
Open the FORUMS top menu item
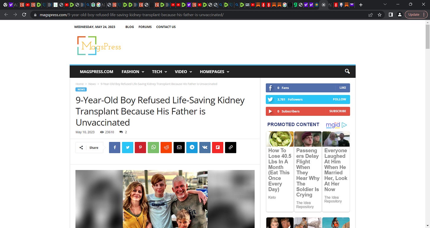pos(145,27)
